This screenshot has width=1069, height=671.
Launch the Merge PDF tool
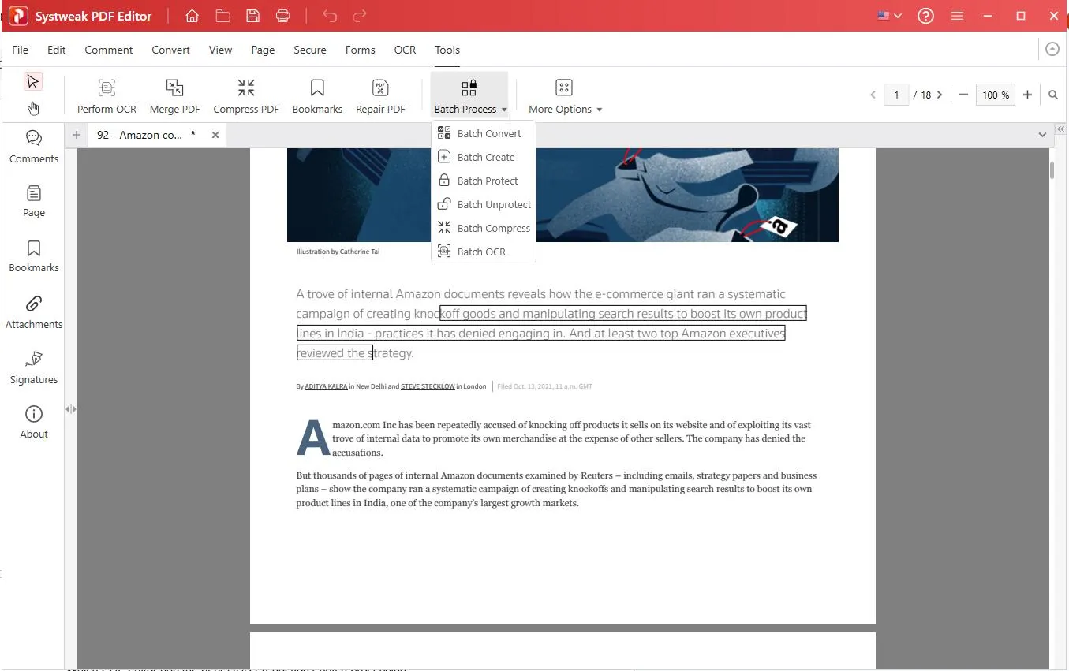(174, 96)
